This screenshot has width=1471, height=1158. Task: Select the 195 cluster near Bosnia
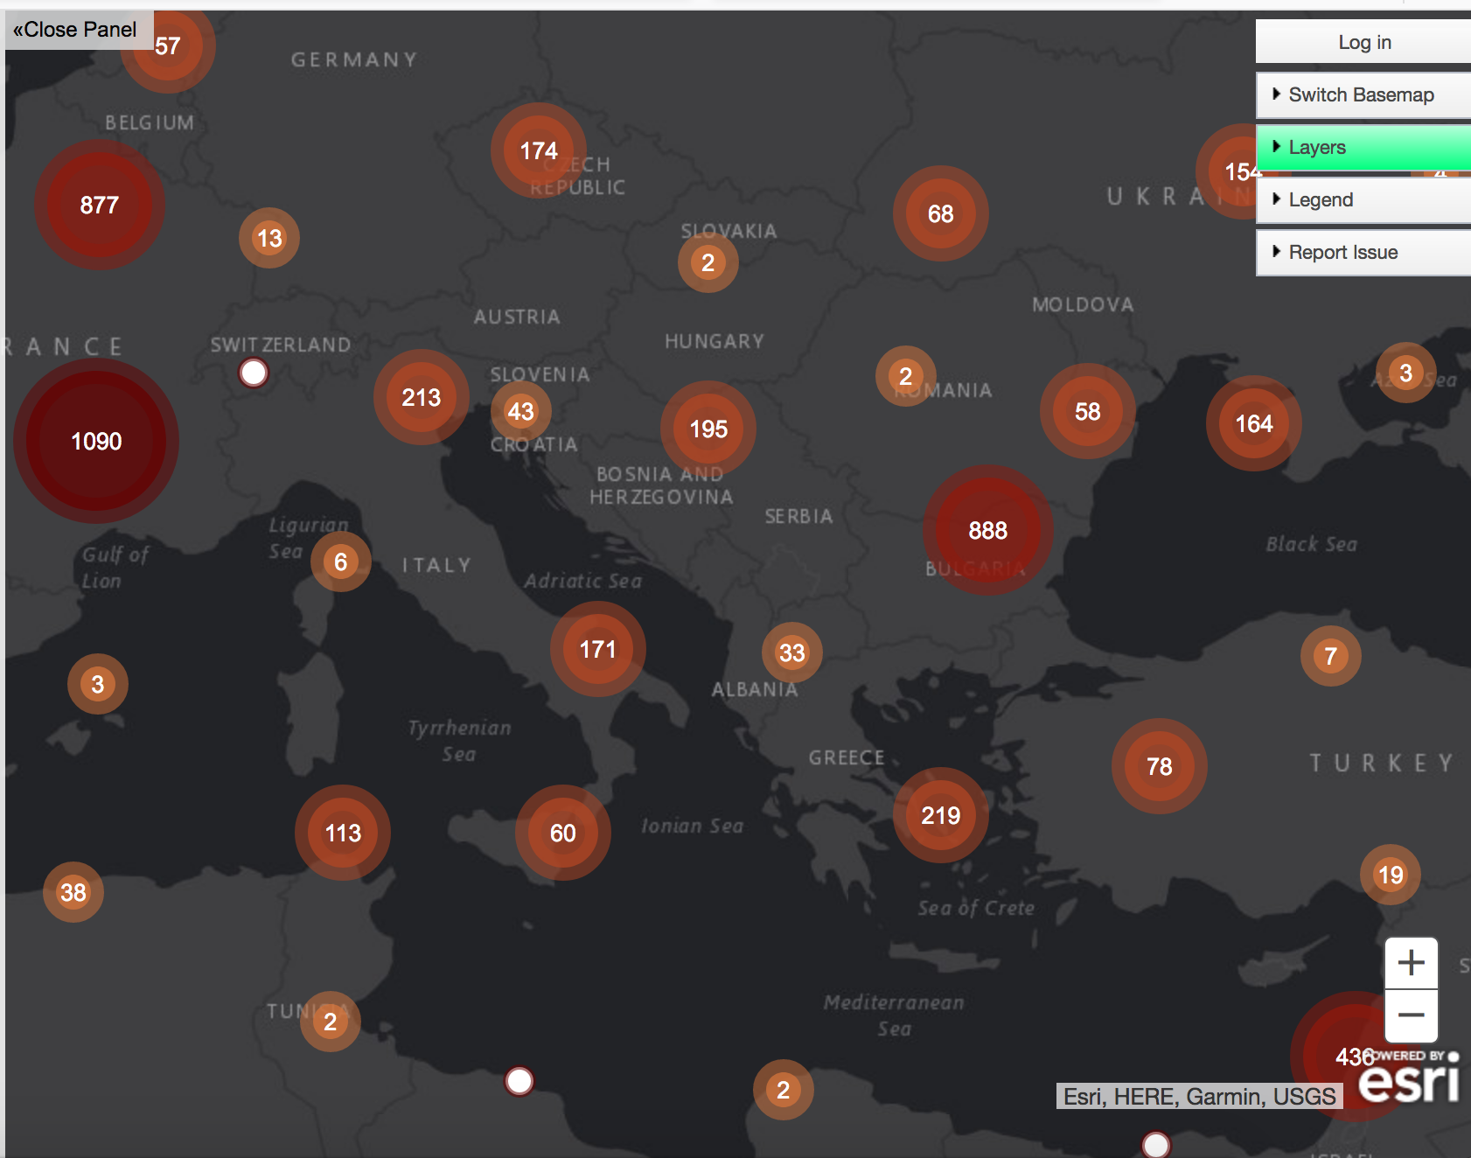pos(708,429)
